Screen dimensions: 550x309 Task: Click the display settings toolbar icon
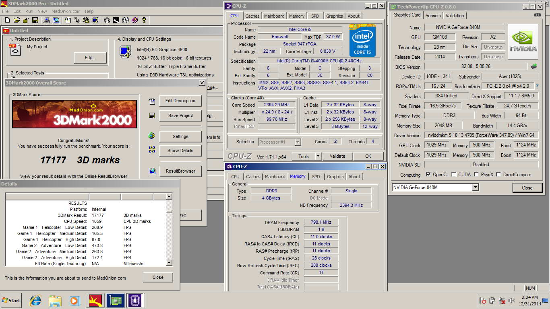95,20
